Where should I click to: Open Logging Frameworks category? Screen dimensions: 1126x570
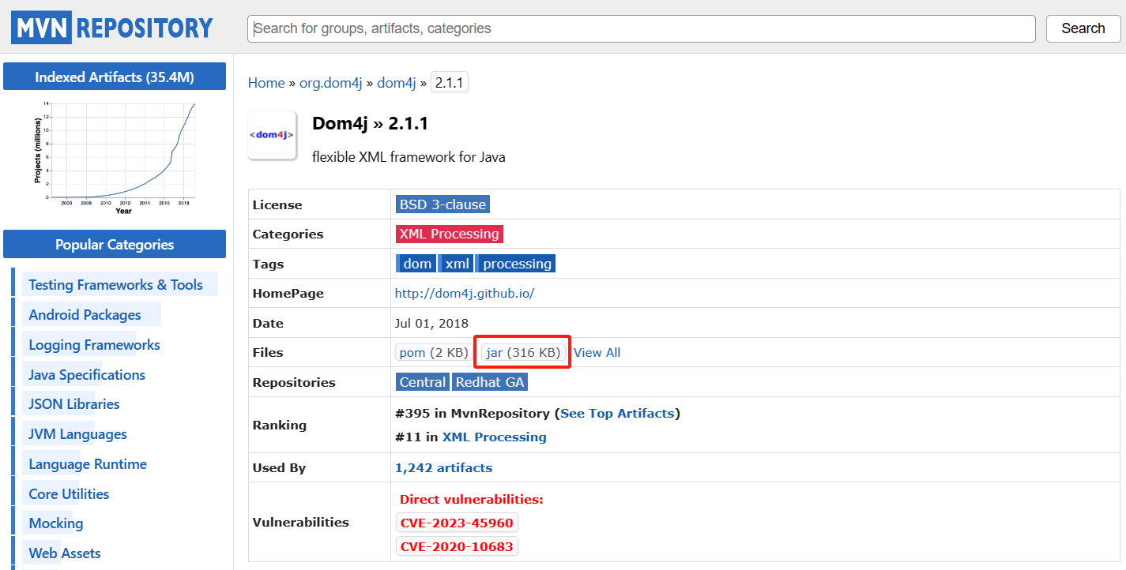tap(95, 345)
